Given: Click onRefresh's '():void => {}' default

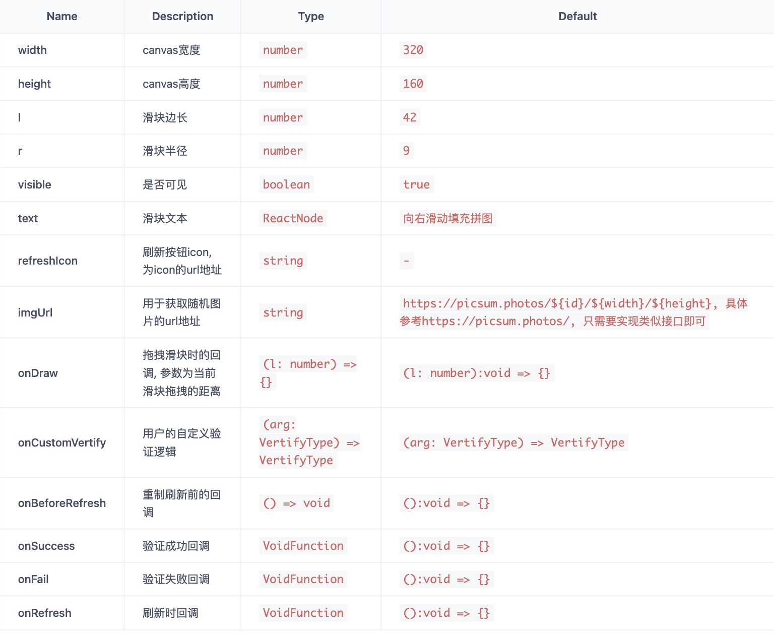Looking at the screenshot, I should coord(446,613).
